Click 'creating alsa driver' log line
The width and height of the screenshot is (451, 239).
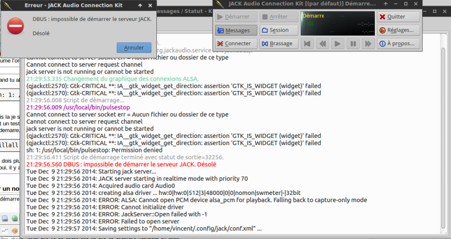(x=163, y=193)
